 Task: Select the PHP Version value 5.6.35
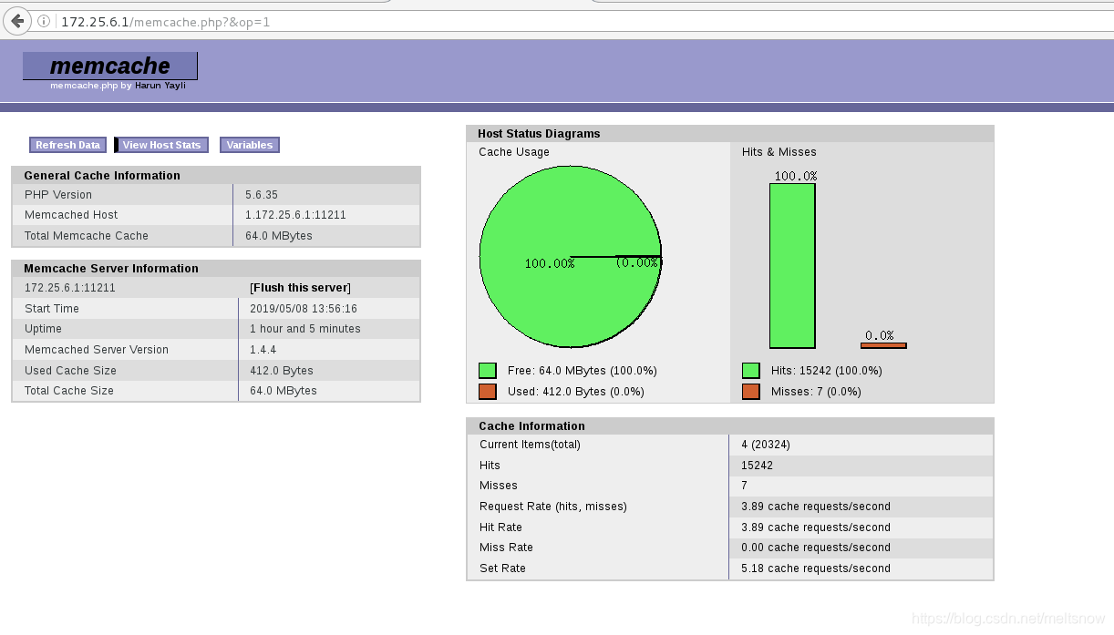click(262, 195)
